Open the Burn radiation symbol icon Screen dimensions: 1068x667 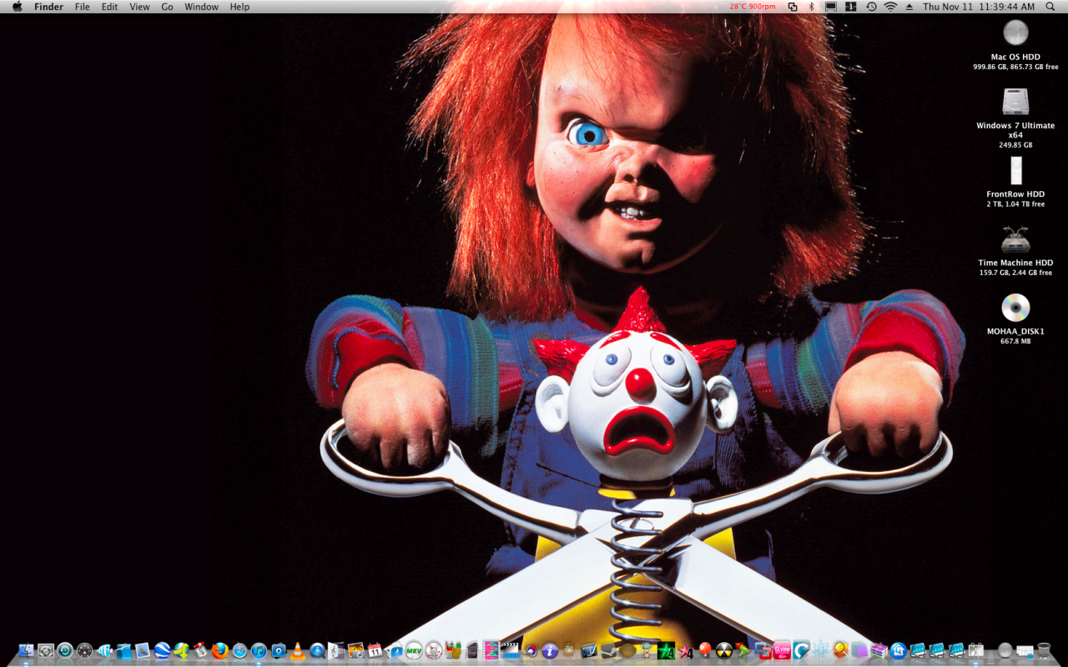[724, 650]
